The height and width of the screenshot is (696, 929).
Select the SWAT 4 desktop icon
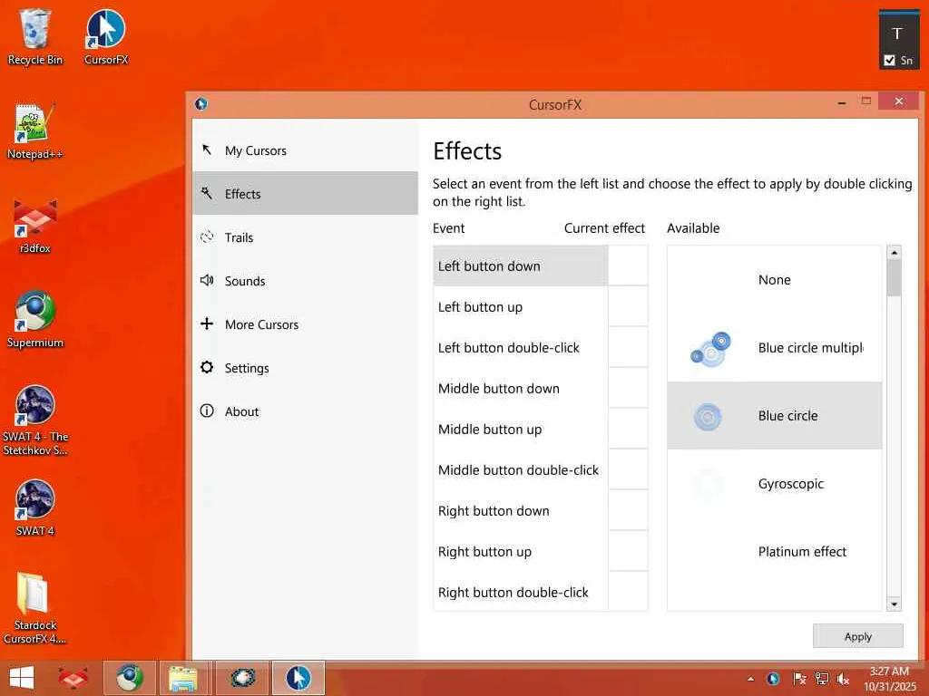pos(34,507)
